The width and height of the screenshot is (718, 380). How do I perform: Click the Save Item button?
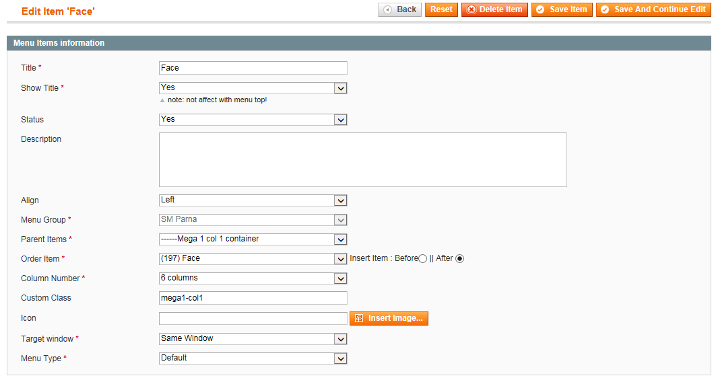[x=562, y=9]
